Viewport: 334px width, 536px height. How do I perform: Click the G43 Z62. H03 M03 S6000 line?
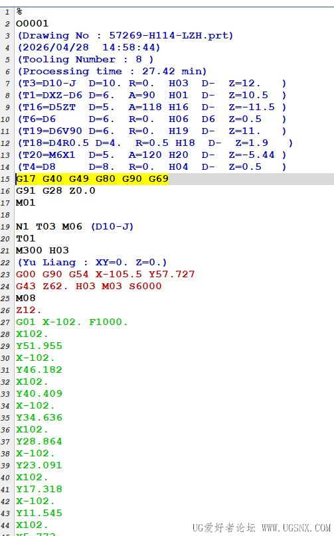pos(88,287)
